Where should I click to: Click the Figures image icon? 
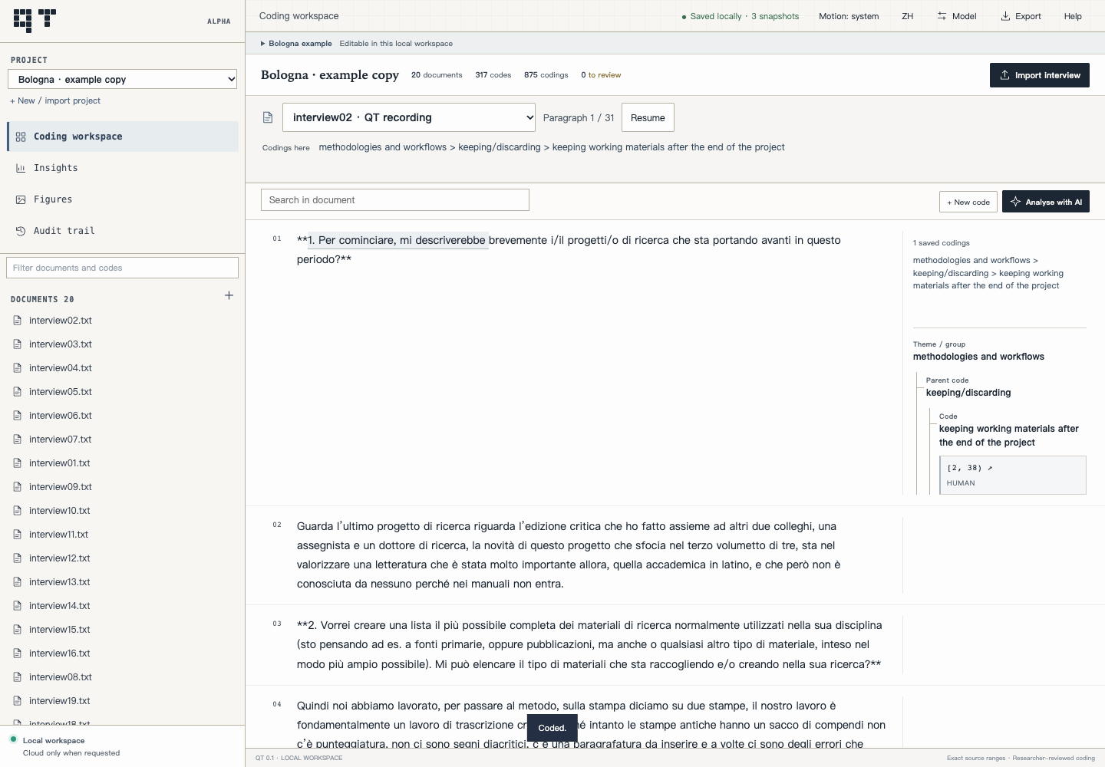point(21,199)
